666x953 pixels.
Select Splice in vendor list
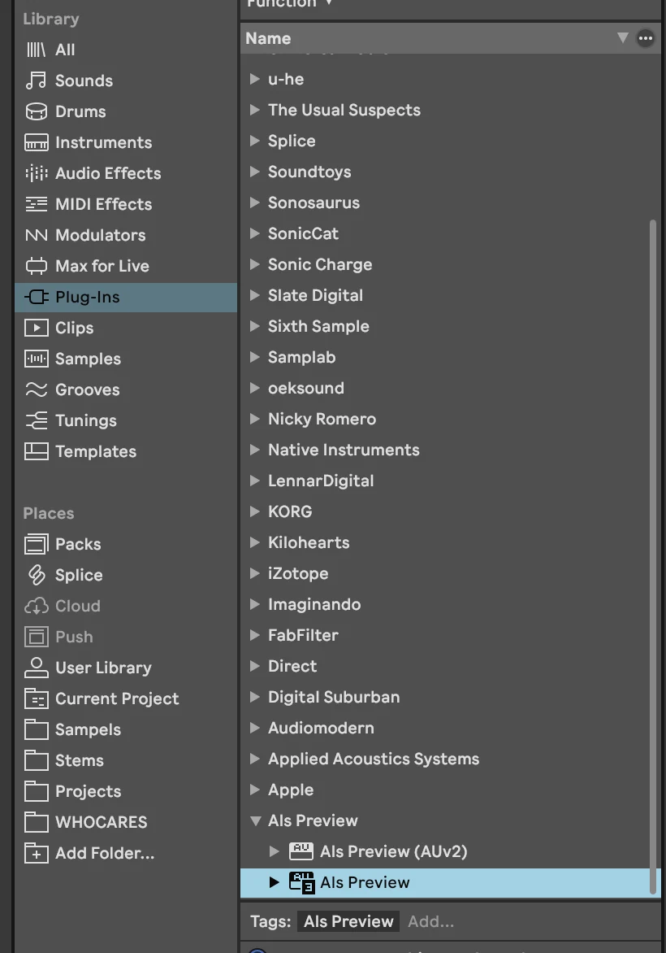[451, 141]
